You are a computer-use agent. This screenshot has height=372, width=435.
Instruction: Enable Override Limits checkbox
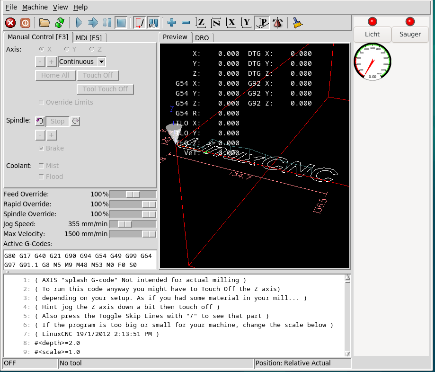[42, 102]
